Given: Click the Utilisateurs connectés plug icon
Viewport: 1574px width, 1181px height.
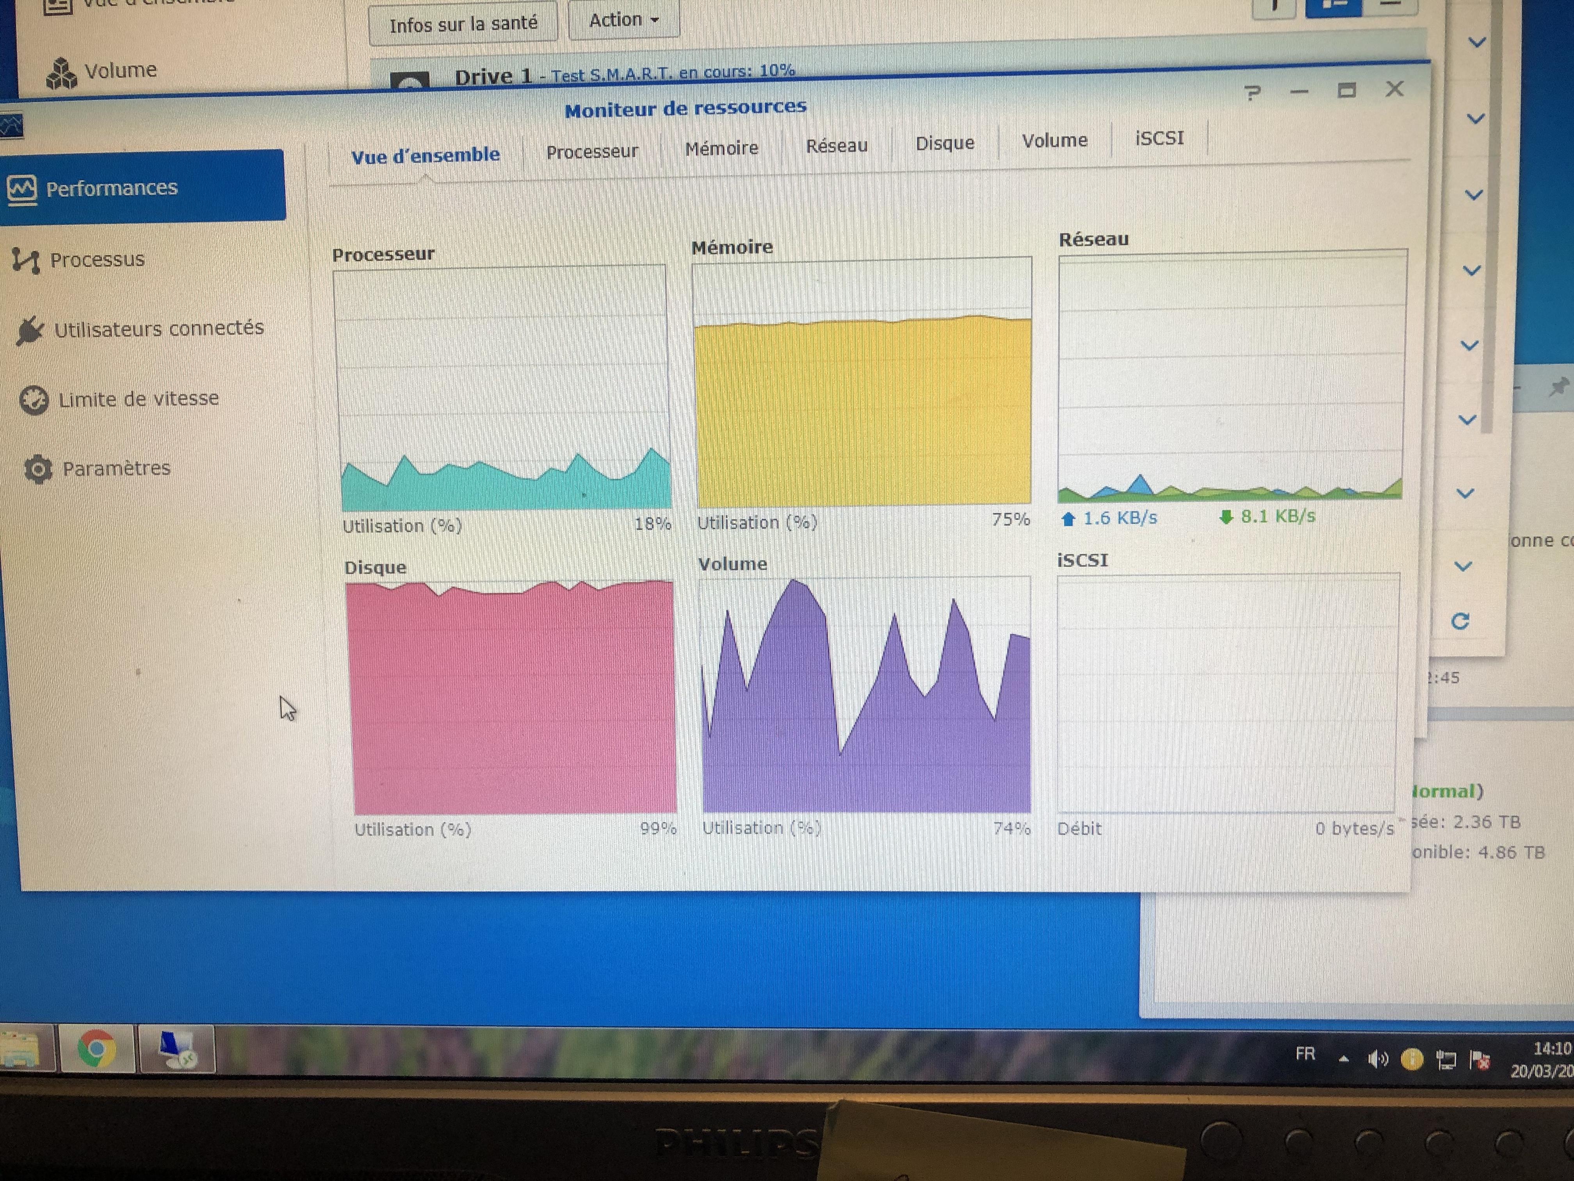Looking at the screenshot, I should pyautogui.click(x=30, y=330).
